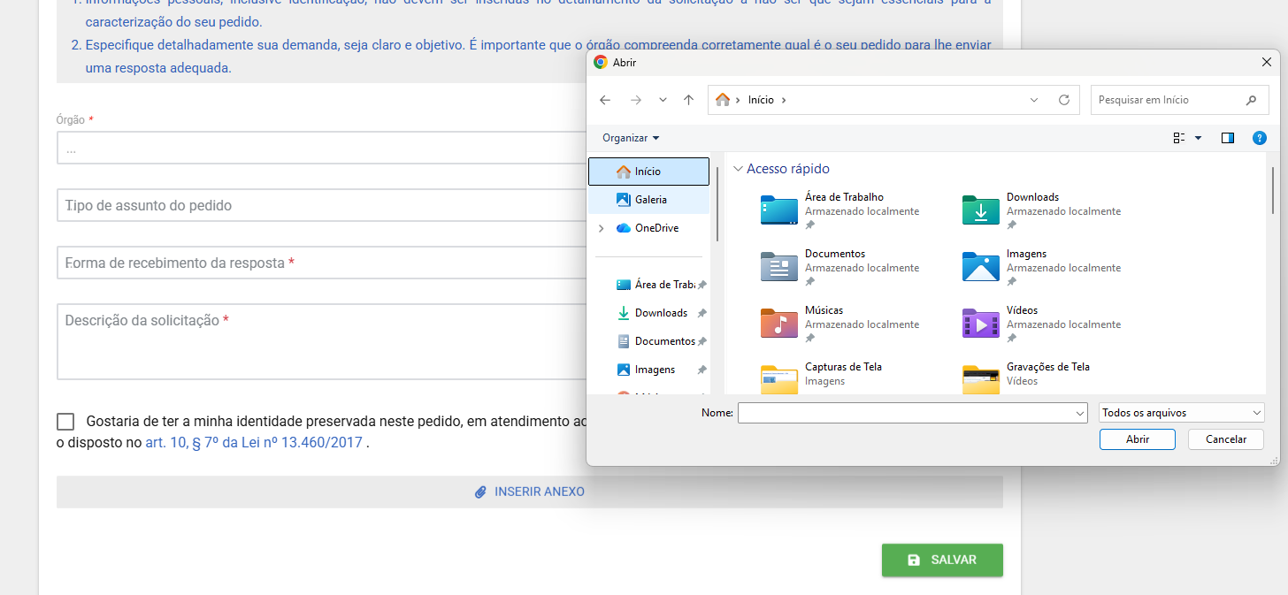
Task: Click the back arrow in the file dialog
Action: [x=605, y=100]
